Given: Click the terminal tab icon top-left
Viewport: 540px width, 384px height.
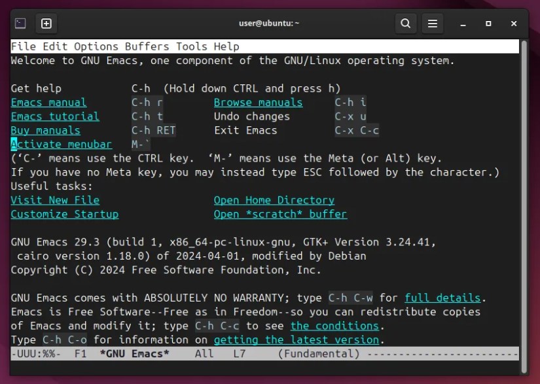Looking at the screenshot, I should click(20, 23).
